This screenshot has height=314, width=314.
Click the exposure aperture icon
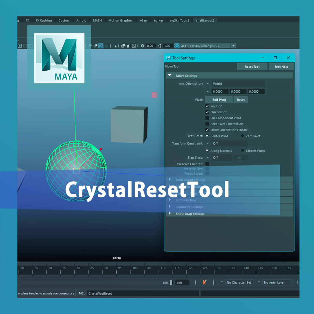(142, 46)
